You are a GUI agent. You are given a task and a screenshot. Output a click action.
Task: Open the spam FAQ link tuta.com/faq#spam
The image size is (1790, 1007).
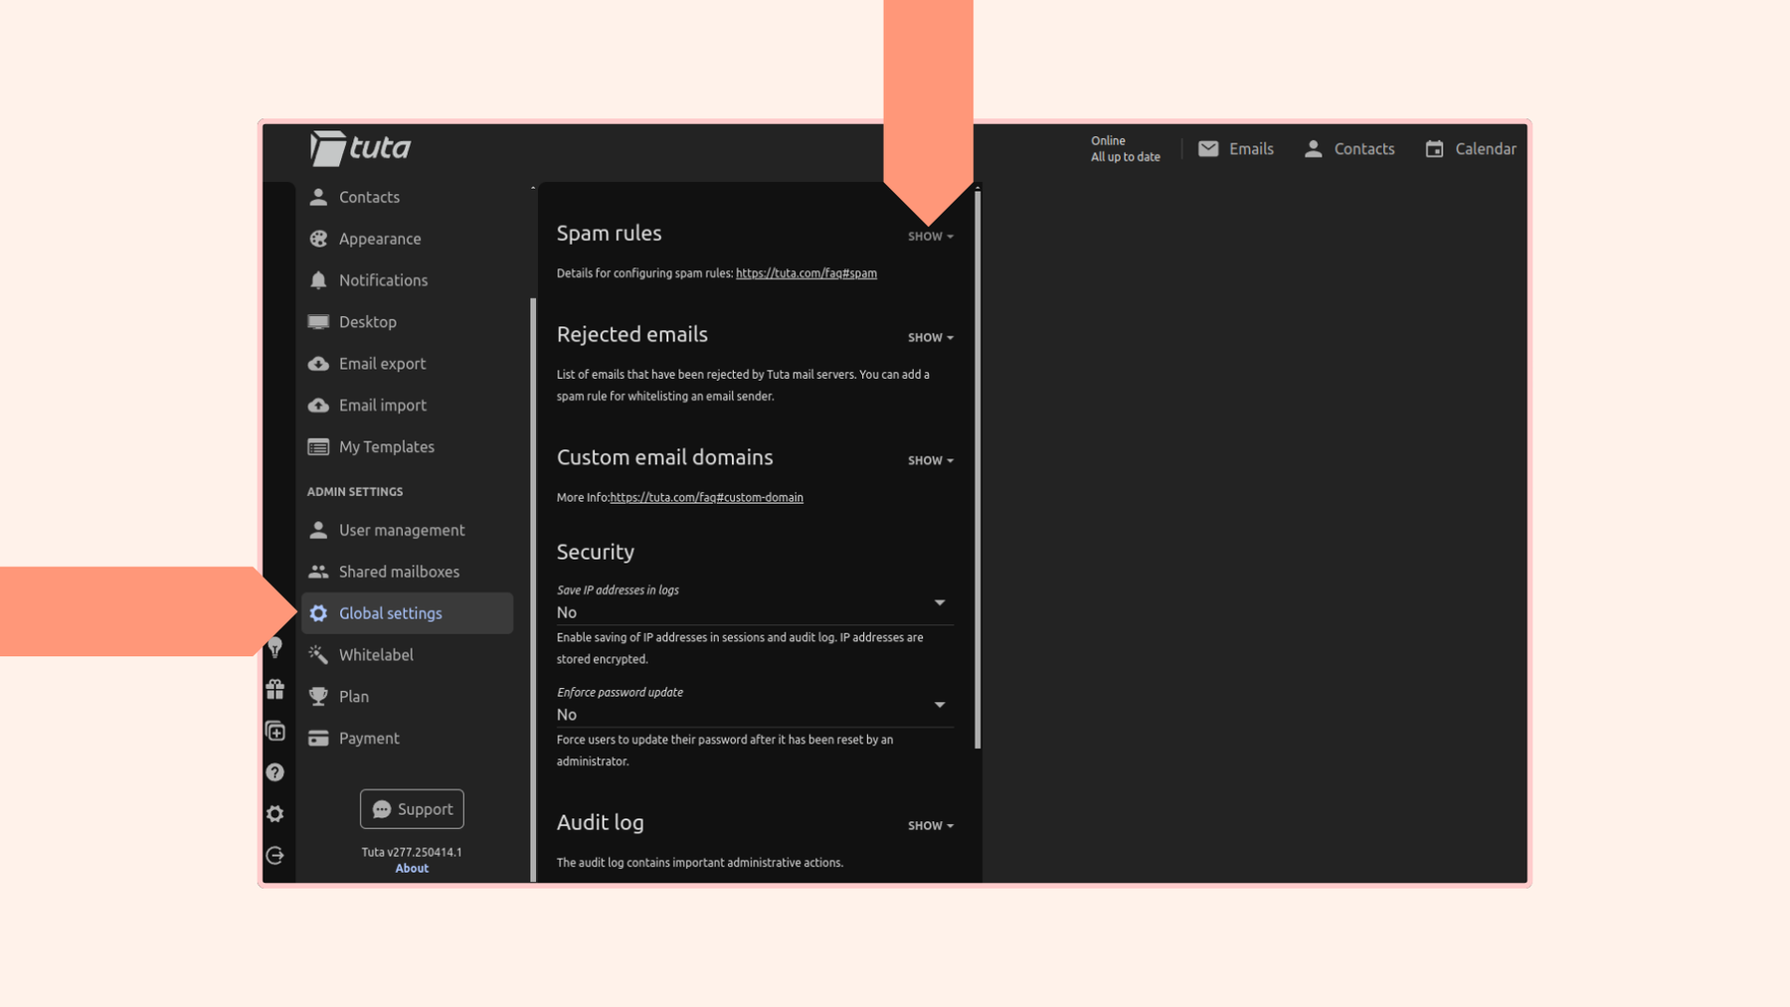806,273
